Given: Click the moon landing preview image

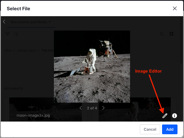Looking at the screenshot, I should (x=92, y=66).
